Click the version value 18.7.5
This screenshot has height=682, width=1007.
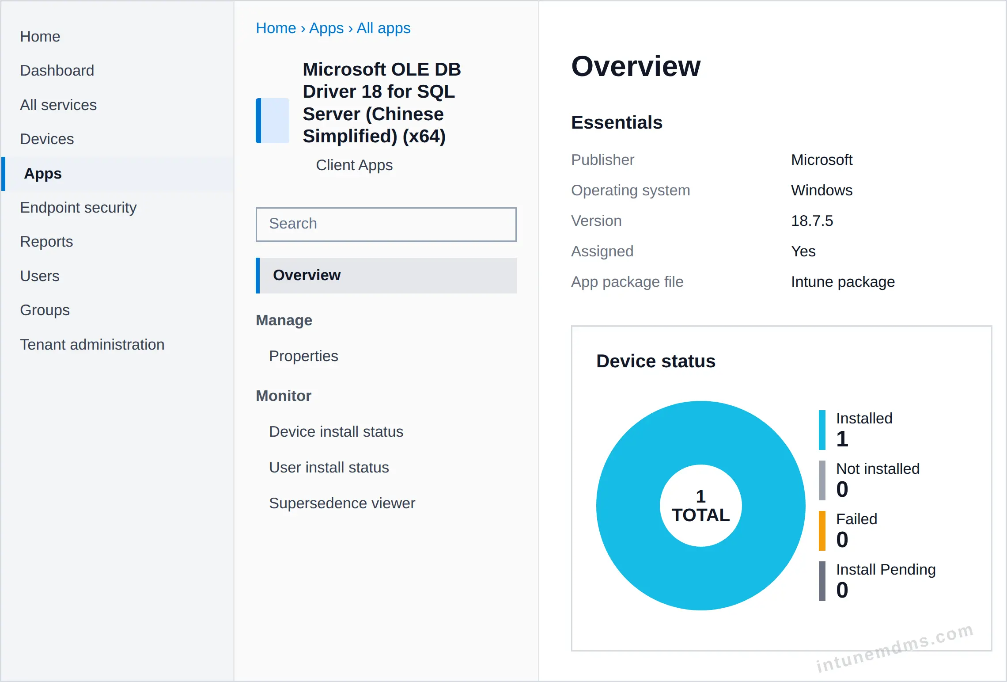pos(812,221)
